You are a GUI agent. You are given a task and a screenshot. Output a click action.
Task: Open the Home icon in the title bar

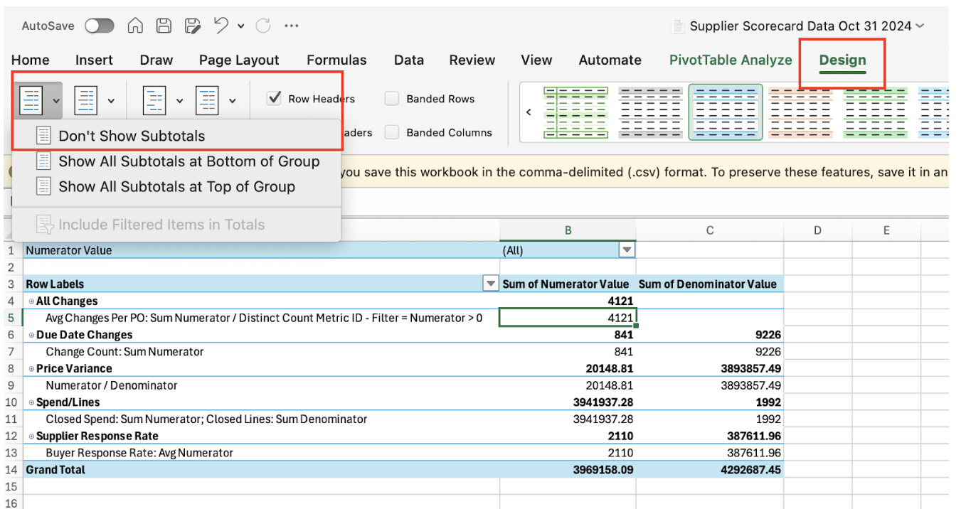[135, 26]
